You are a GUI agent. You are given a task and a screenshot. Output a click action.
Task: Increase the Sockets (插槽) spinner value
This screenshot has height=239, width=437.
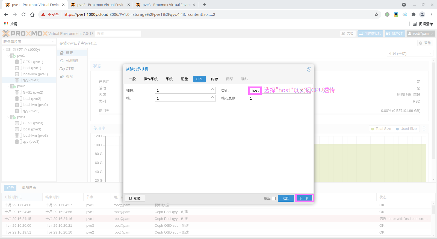point(212,89)
